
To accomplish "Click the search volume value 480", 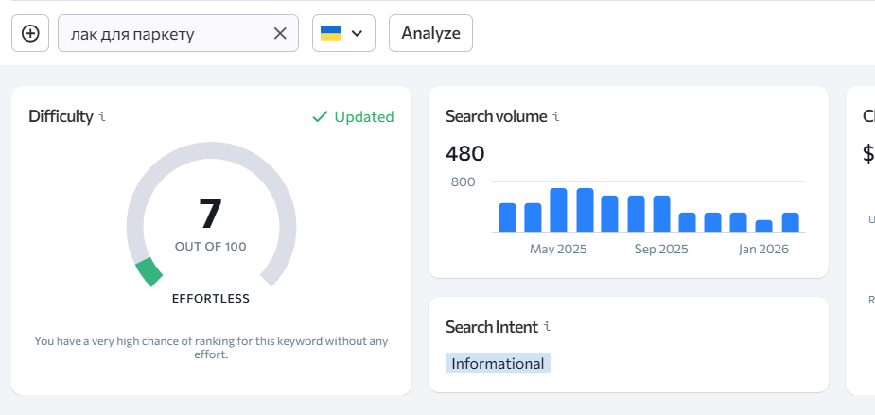I will pyautogui.click(x=465, y=153).
